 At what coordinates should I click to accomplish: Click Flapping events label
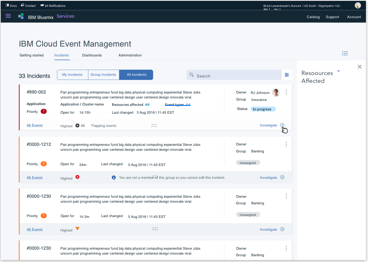click(x=104, y=126)
